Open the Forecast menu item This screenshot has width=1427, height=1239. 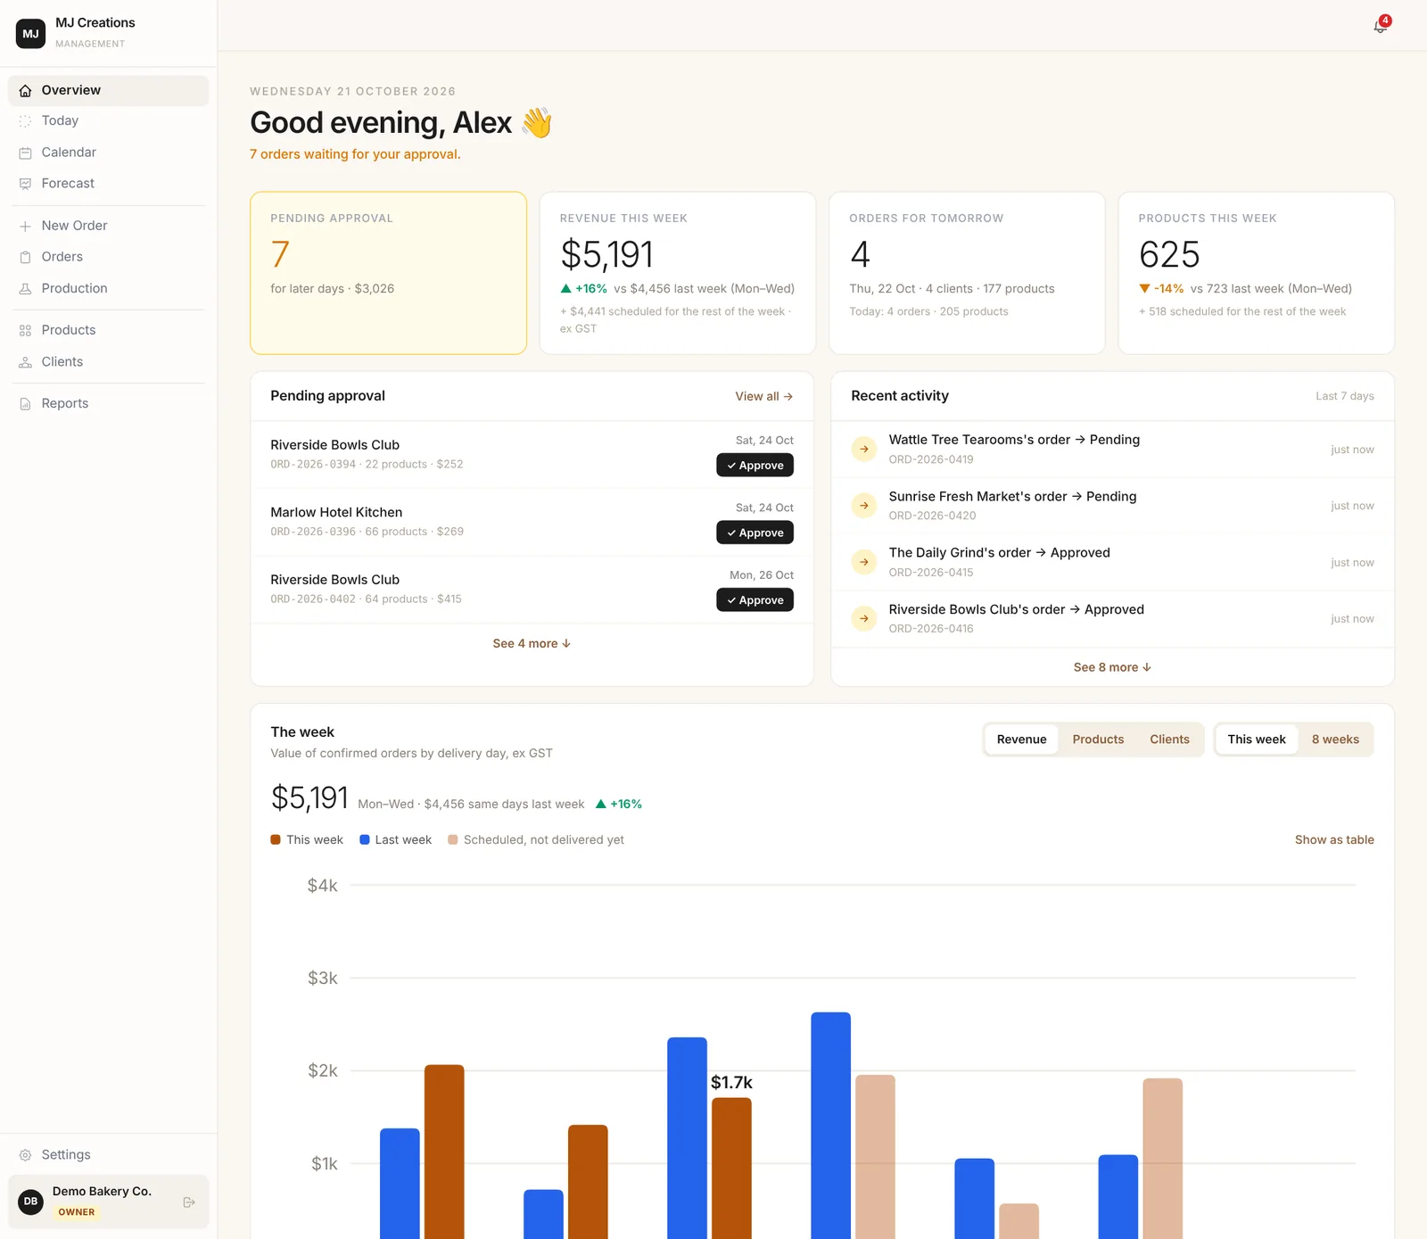click(109, 184)
